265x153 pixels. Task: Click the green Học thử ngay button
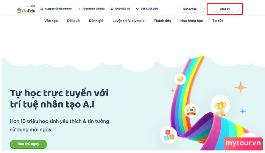[28, 144]
